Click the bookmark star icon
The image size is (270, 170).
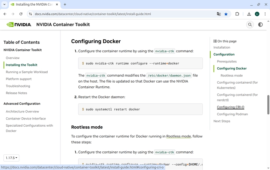pyautogui.click(x=226, y=14)
